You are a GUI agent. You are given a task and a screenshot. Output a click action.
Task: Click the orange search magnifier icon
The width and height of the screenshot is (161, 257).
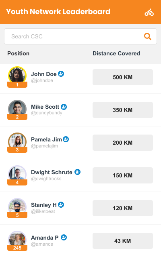(x=148, y=36)
